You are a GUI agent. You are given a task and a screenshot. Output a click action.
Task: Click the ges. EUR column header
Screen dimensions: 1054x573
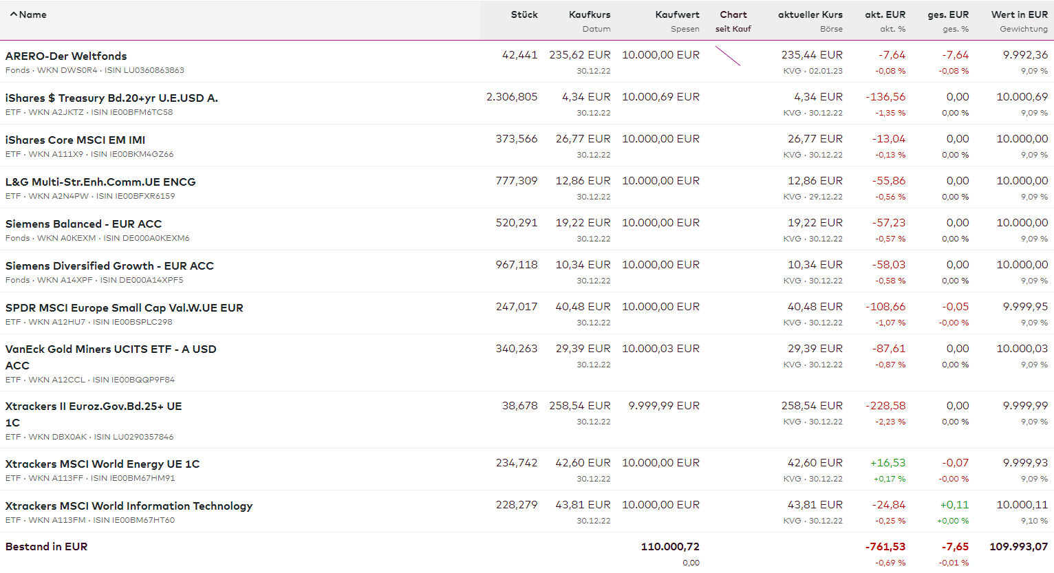(947, 14)
